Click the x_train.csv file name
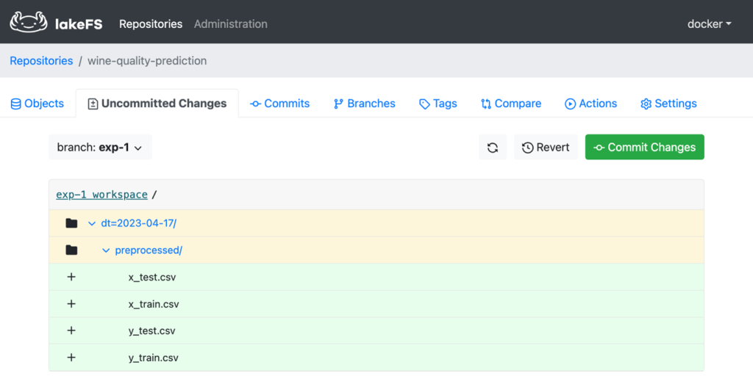753x387 pixels. tap(154, 304)
